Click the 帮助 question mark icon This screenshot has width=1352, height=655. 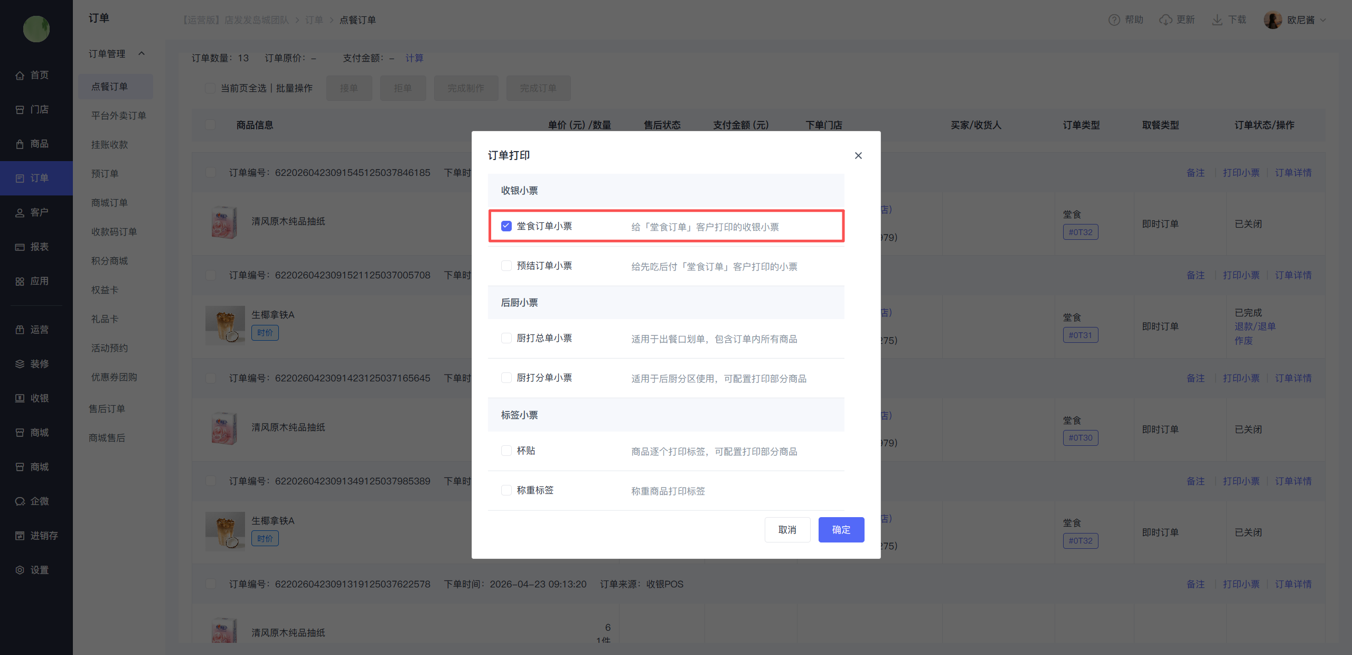click(x=1114, y=20)
